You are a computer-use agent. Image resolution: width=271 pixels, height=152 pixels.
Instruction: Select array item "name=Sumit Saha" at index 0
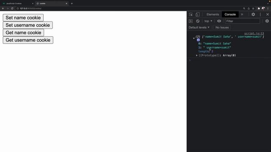click(x=215, y=43)
